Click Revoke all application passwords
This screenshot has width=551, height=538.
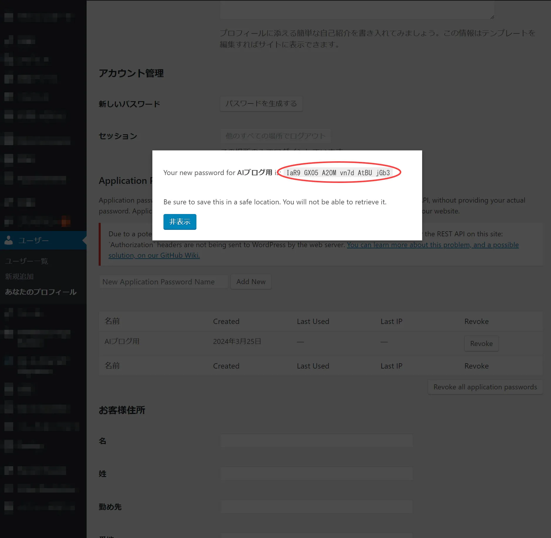coord(485,387)
